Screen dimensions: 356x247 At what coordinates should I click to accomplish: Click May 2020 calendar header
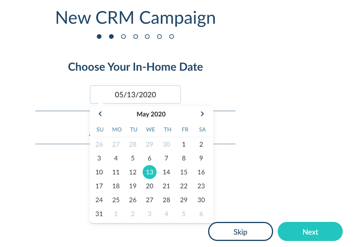click(151, 114)
